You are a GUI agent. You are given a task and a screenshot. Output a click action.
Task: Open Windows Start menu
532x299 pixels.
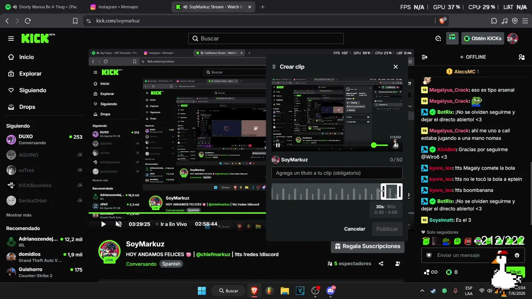(x=202, y=291)
